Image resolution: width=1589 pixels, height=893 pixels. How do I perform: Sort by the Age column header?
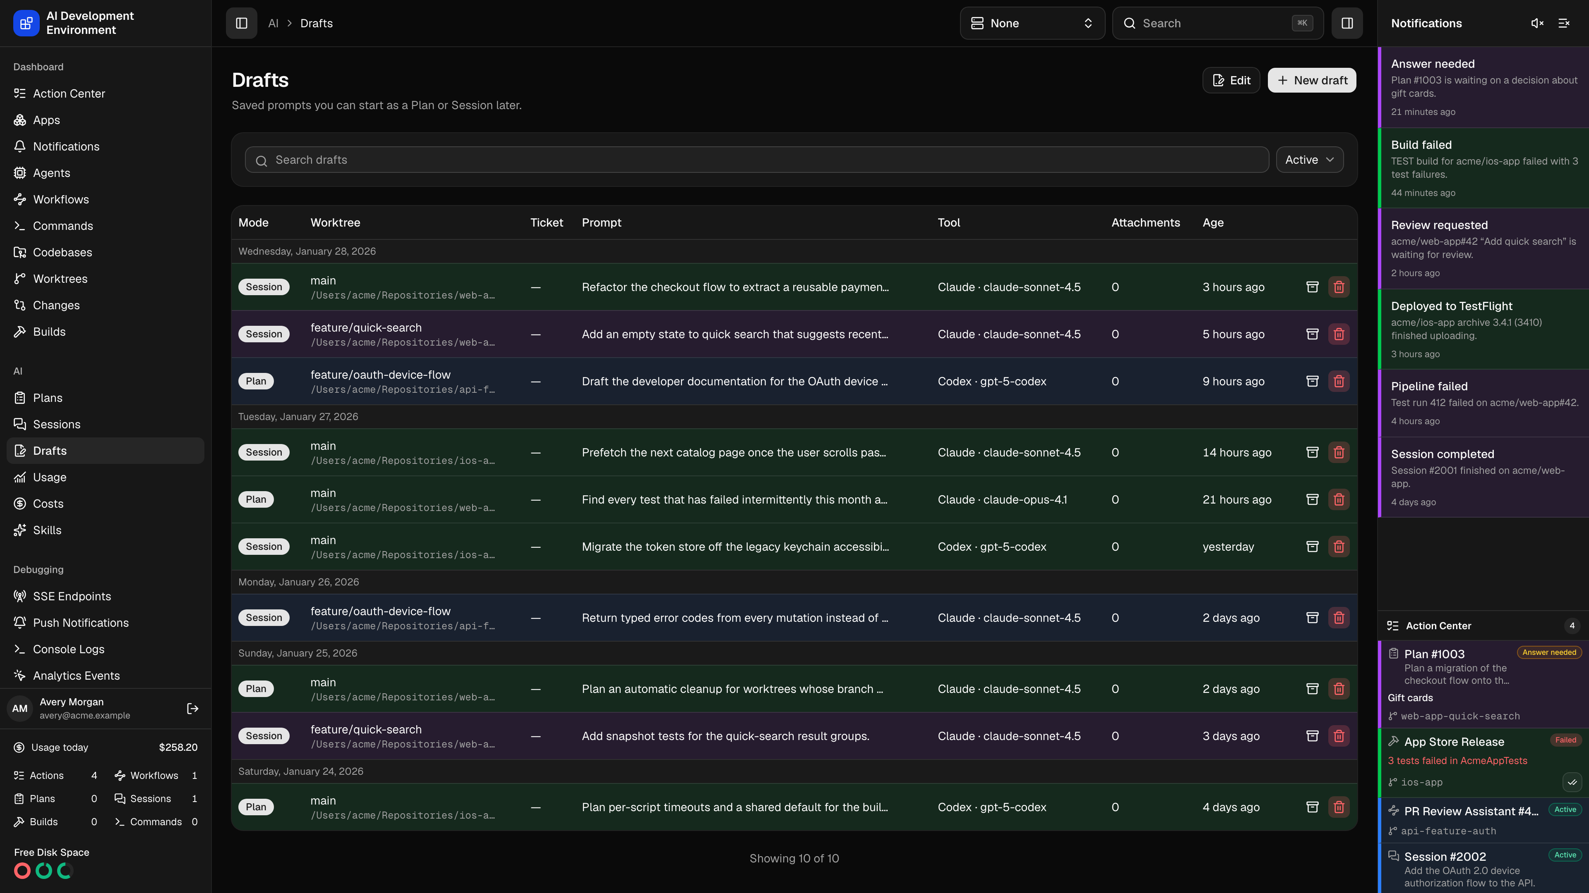[1213, 223]
